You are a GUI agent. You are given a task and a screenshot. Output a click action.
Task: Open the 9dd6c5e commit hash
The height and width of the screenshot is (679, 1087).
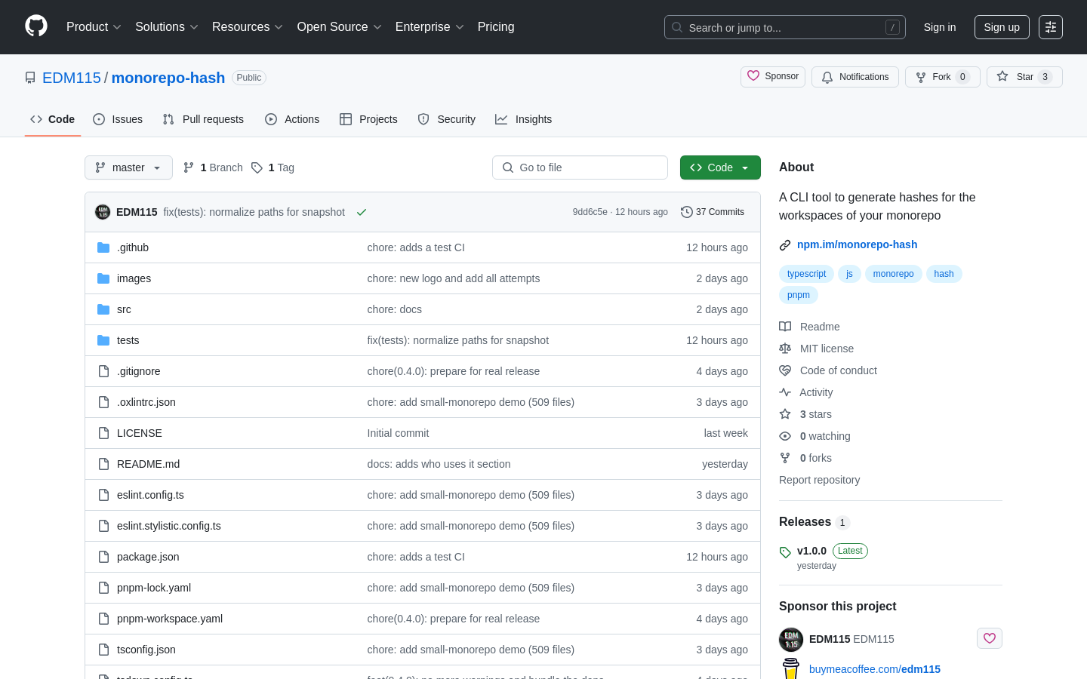[x=590, y=212]
